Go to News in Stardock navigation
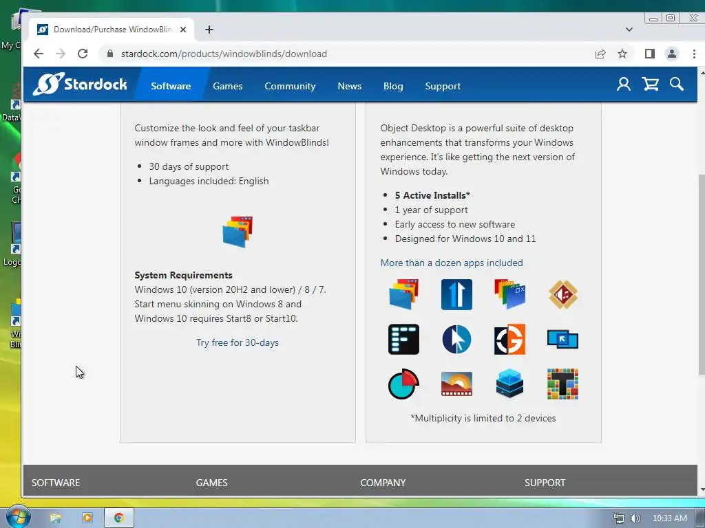This screenshot has height=528, width=705. (349, 86)
